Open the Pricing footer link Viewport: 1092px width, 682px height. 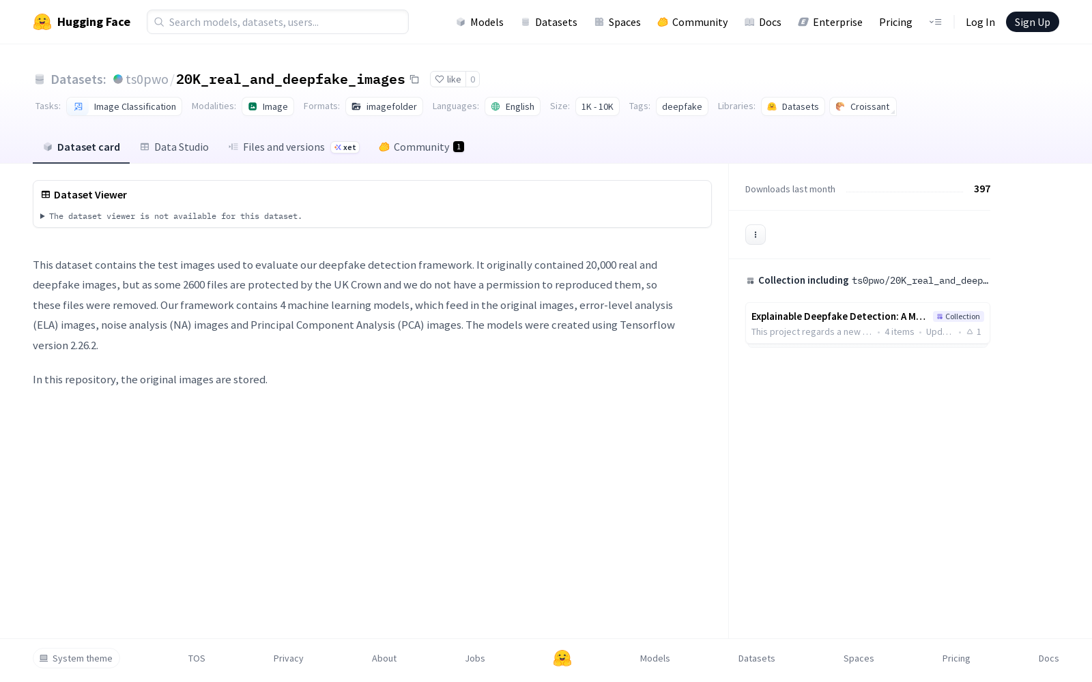(956, 658)
